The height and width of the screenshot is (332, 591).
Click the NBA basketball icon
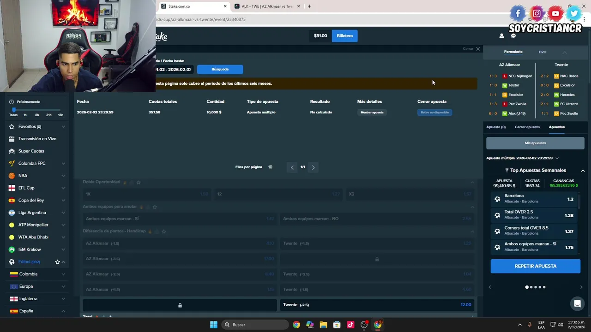[12, 176]
